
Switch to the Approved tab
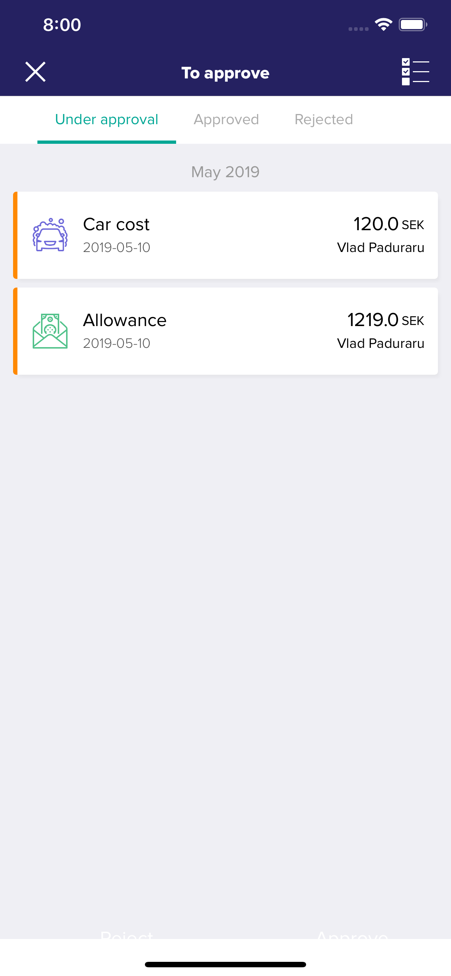[x=226, y=119]
